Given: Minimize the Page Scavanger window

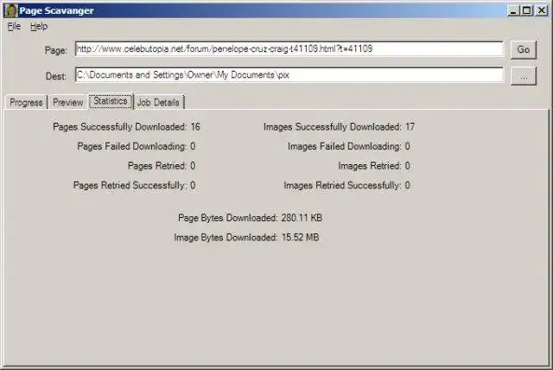Looking at the screenshot, I should click(513, 10).
